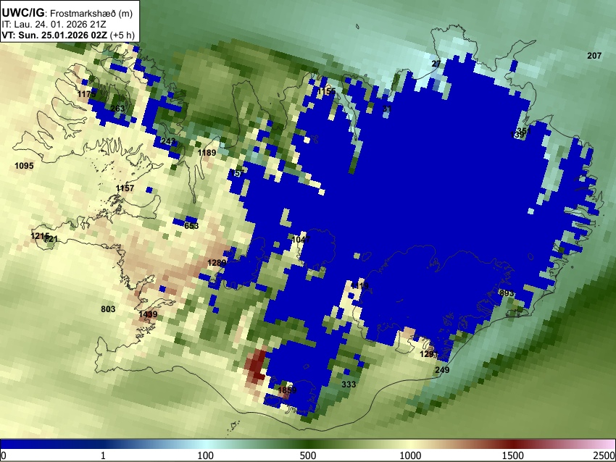Click the map value 1189
The image size is (616, 462).
click(207, 153)
